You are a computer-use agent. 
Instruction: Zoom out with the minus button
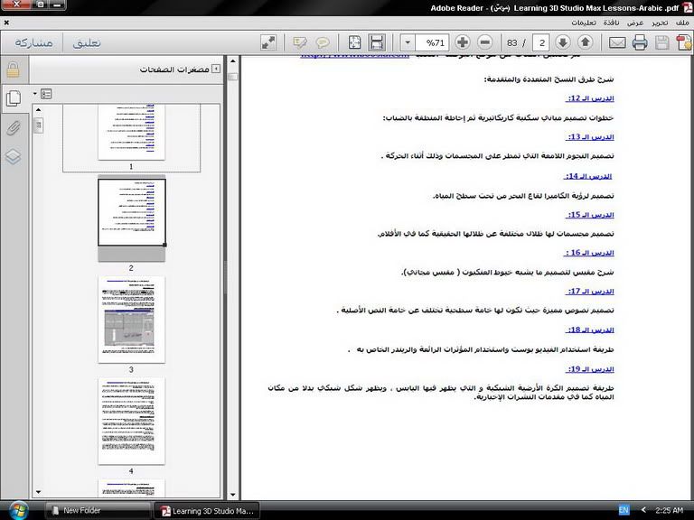485,42
